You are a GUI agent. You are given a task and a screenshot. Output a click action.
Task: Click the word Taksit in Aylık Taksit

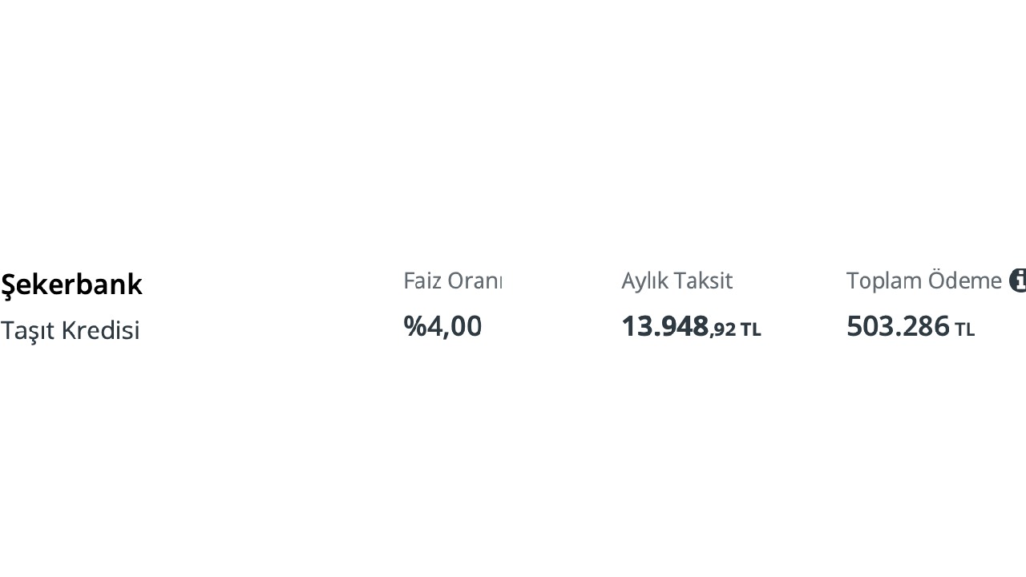(703, 280)
